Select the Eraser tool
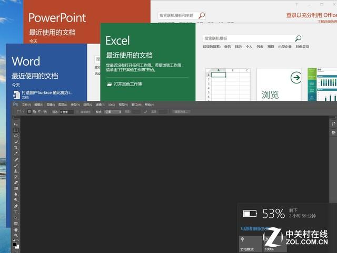Image resolution: width=337 pixels, height=253 pixels. click(x=16, y=183)
